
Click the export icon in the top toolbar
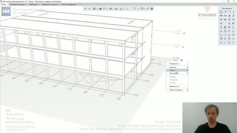tap(111, 9)
